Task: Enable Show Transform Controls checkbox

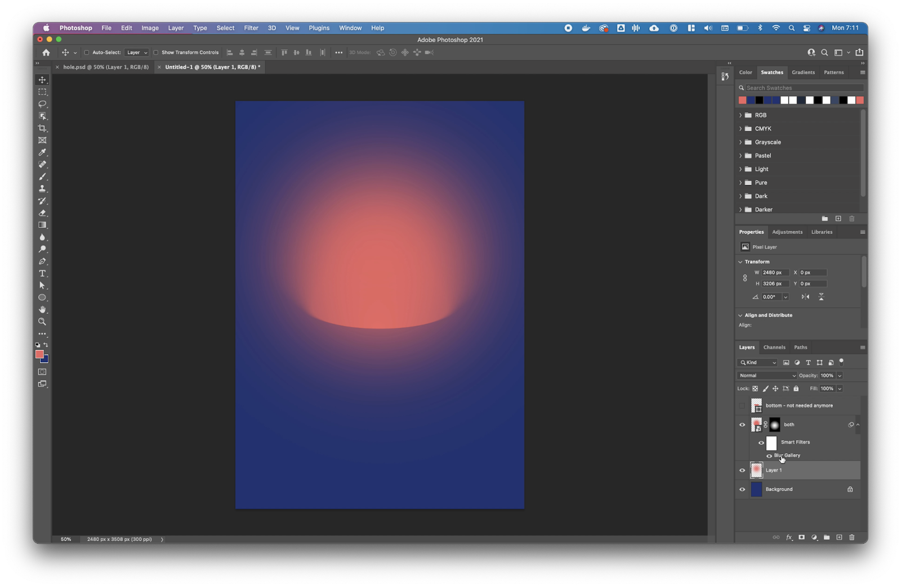Action: (x=156, y=53)
